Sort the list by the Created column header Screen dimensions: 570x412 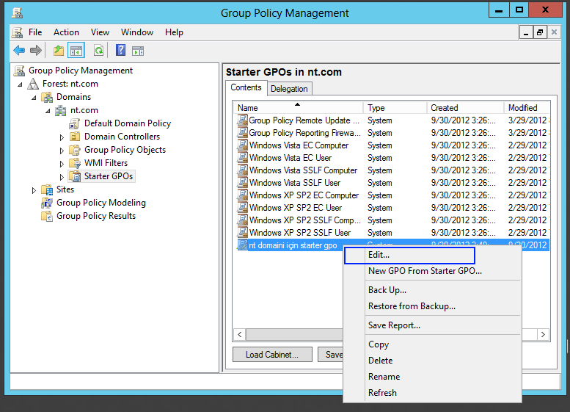click(465, 108)
